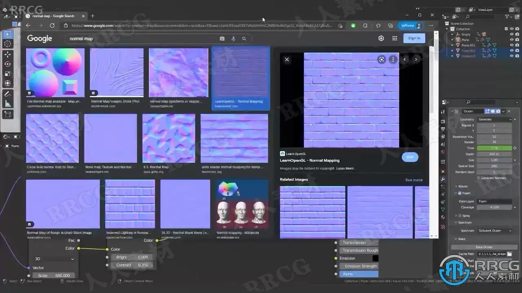This screenshot has height=293, width=522.
Task: Activate the Blender Cursor tool
Action: click(7, 44)
